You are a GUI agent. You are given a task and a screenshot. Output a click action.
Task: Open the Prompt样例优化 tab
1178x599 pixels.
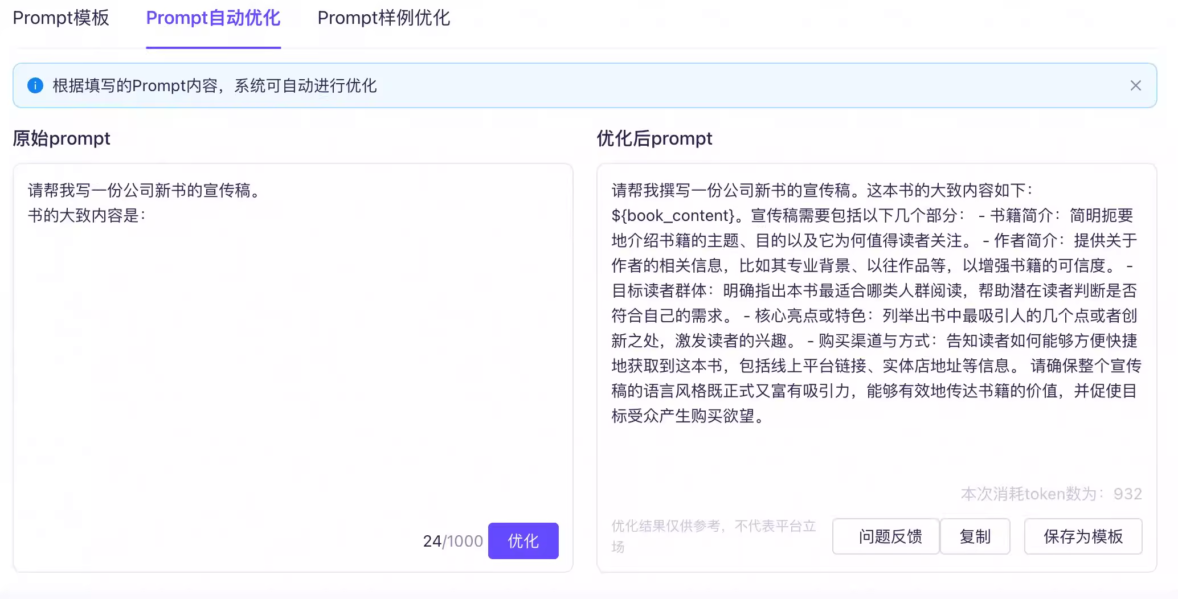[x=384, y=18]
